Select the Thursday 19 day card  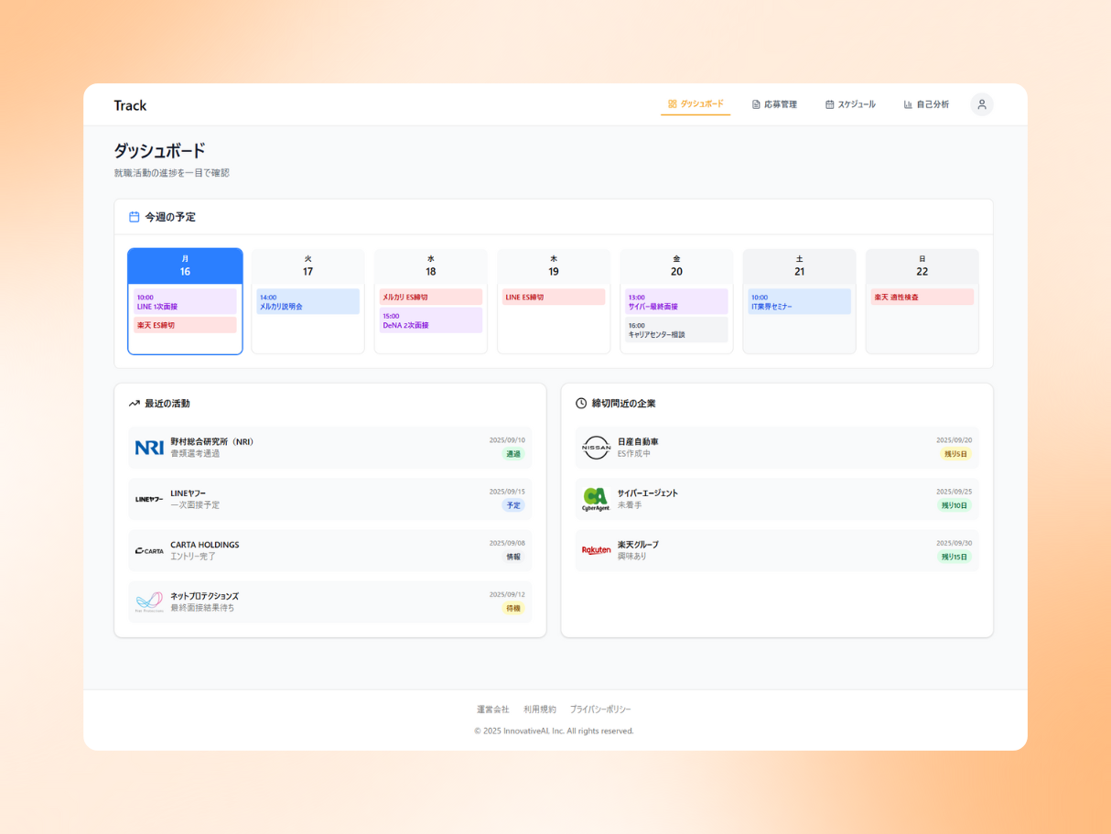click(553, 300)
